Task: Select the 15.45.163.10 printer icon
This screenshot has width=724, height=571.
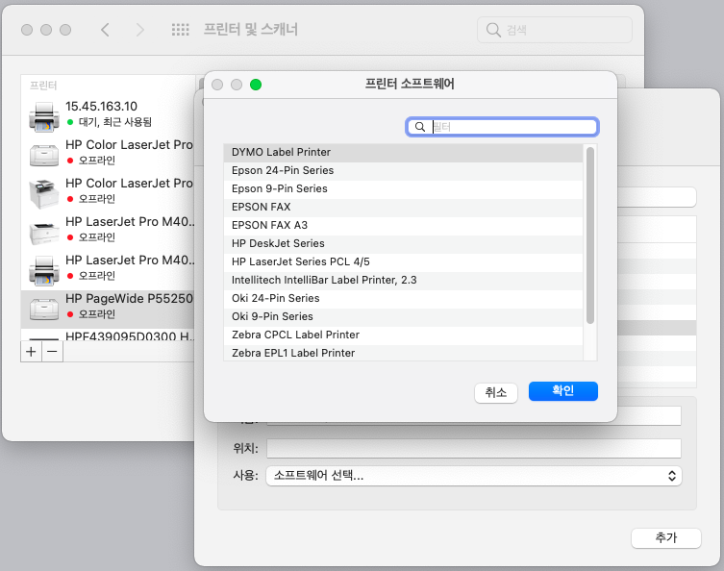Action: tap(44, 116)
